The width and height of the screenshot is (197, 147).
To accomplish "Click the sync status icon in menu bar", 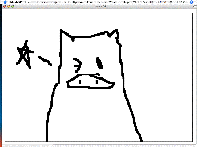I will coord(139,2).
